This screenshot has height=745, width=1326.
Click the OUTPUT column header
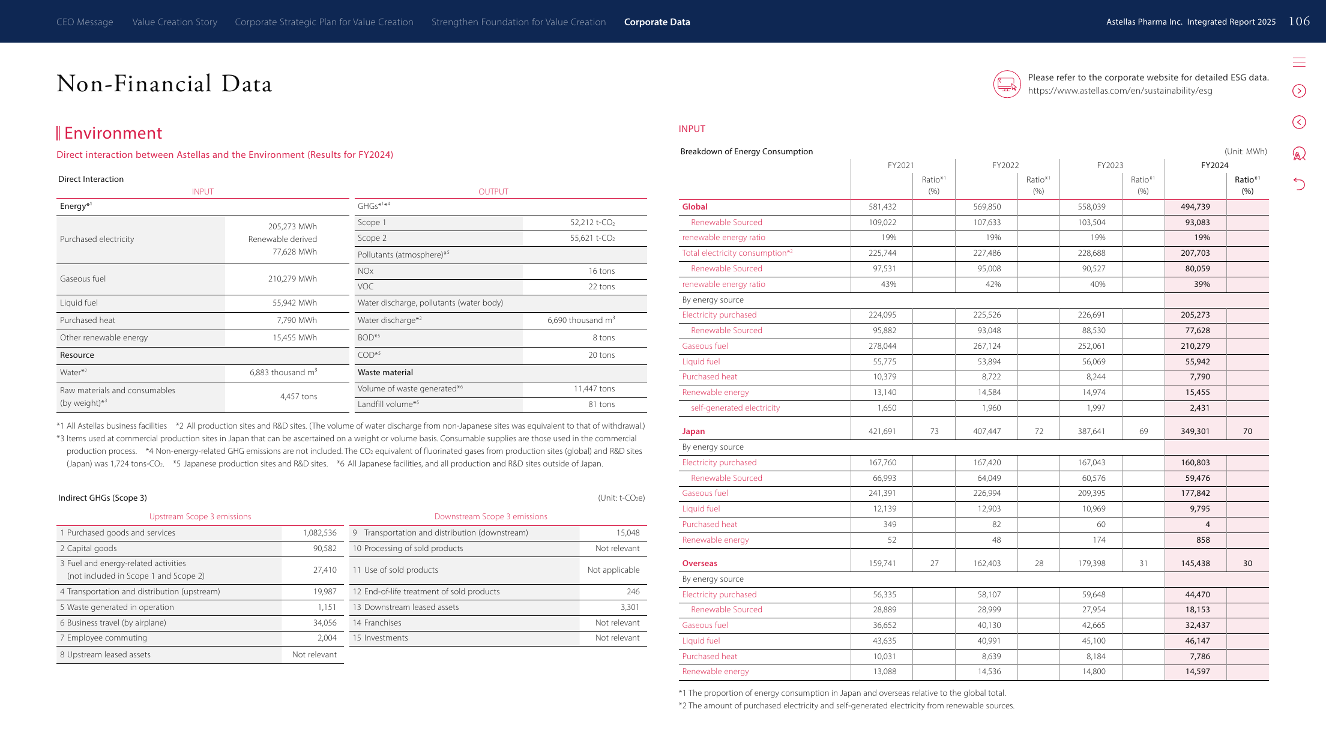point(493,192)
